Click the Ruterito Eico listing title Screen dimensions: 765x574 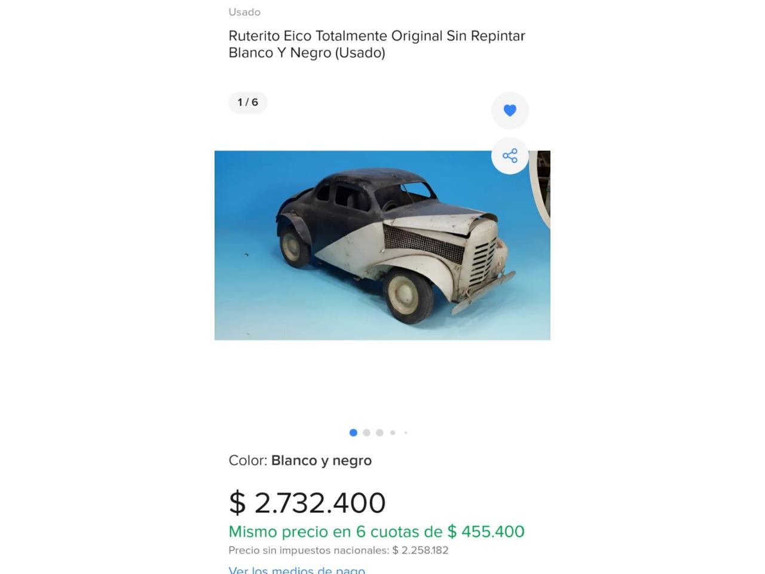tap(377, 44)
